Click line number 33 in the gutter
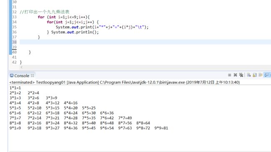271x152 pixels. click(x=14, y=17)
